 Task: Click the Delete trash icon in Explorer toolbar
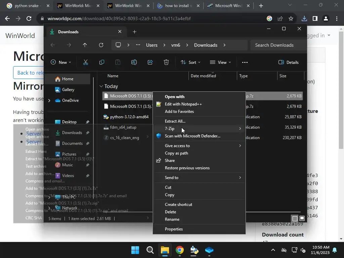tap(166, 62)
